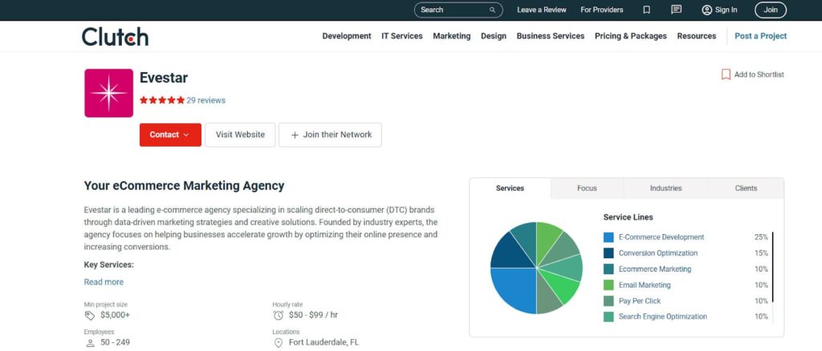Click the five-star rating icons
The height and width of the screenshot is (351, 822).
point(162,100)
